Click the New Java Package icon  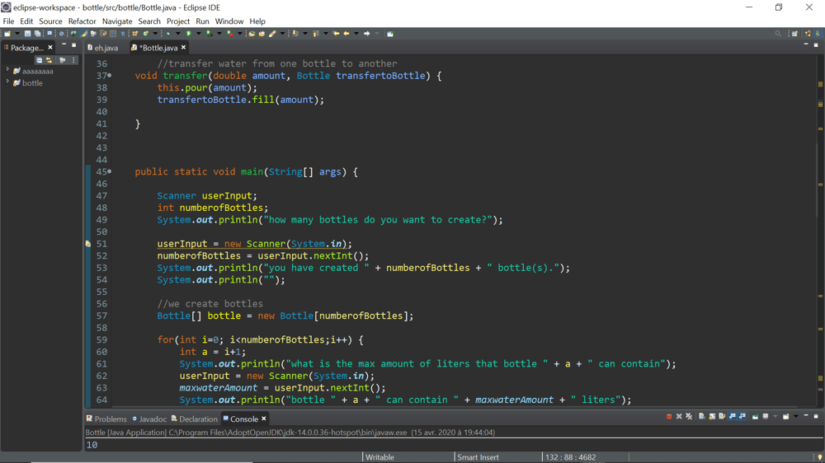pyautogui.click(x=135, y=34)
